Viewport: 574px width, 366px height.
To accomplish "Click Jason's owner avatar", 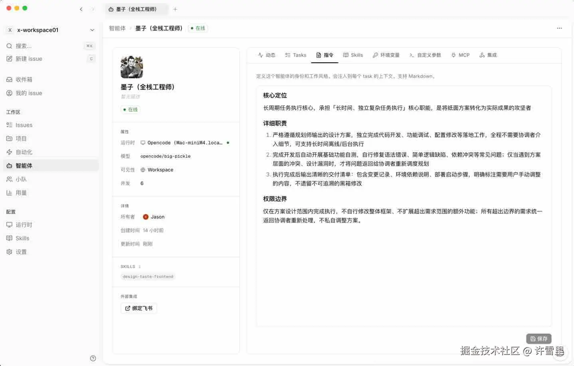I will click(146, 217).
